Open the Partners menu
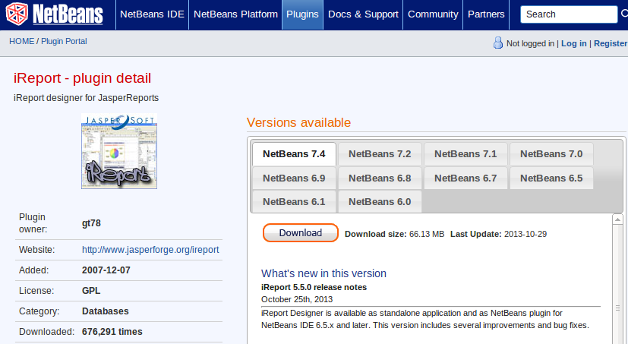The height and width of the screenshot is (344, 628). (486, 14)
